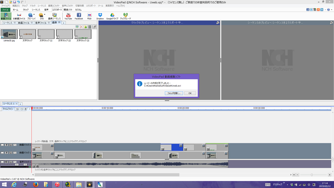The image size is (334, 188).
Task: Mute 音声トラック 1 speaker toggle
Action: point(6,162)
